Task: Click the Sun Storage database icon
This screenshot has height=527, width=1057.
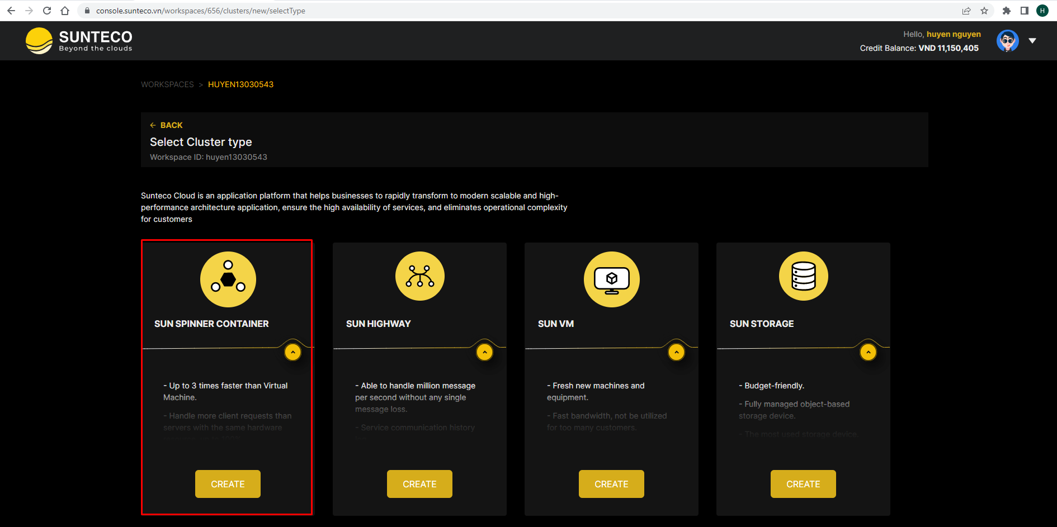Action: (803, 276)
